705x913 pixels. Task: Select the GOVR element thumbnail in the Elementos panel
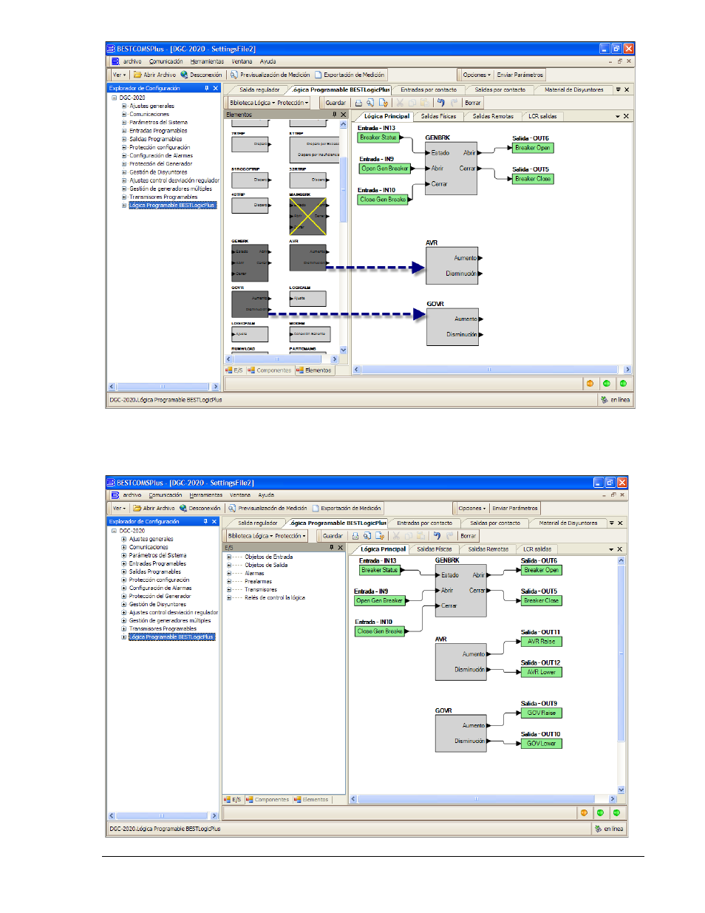(250, 304)
